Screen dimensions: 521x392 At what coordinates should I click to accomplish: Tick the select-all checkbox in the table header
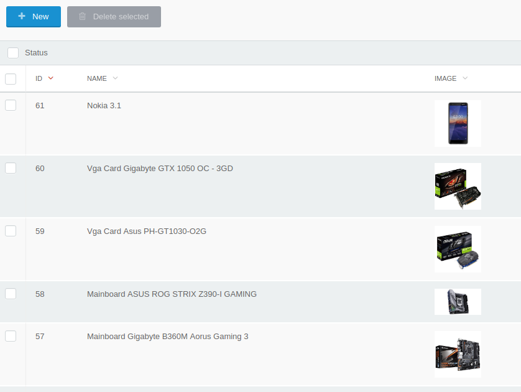tap(11, 79)
